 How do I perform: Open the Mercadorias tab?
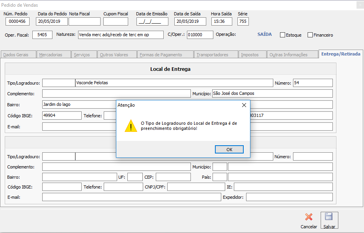click(53, 55)
